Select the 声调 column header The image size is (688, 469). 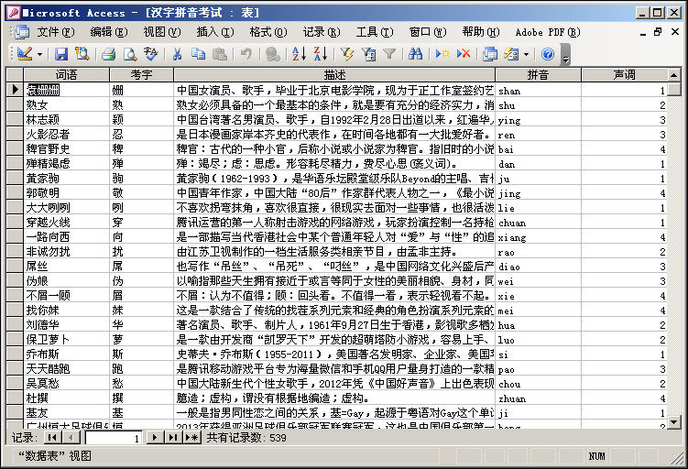point(625,75)
